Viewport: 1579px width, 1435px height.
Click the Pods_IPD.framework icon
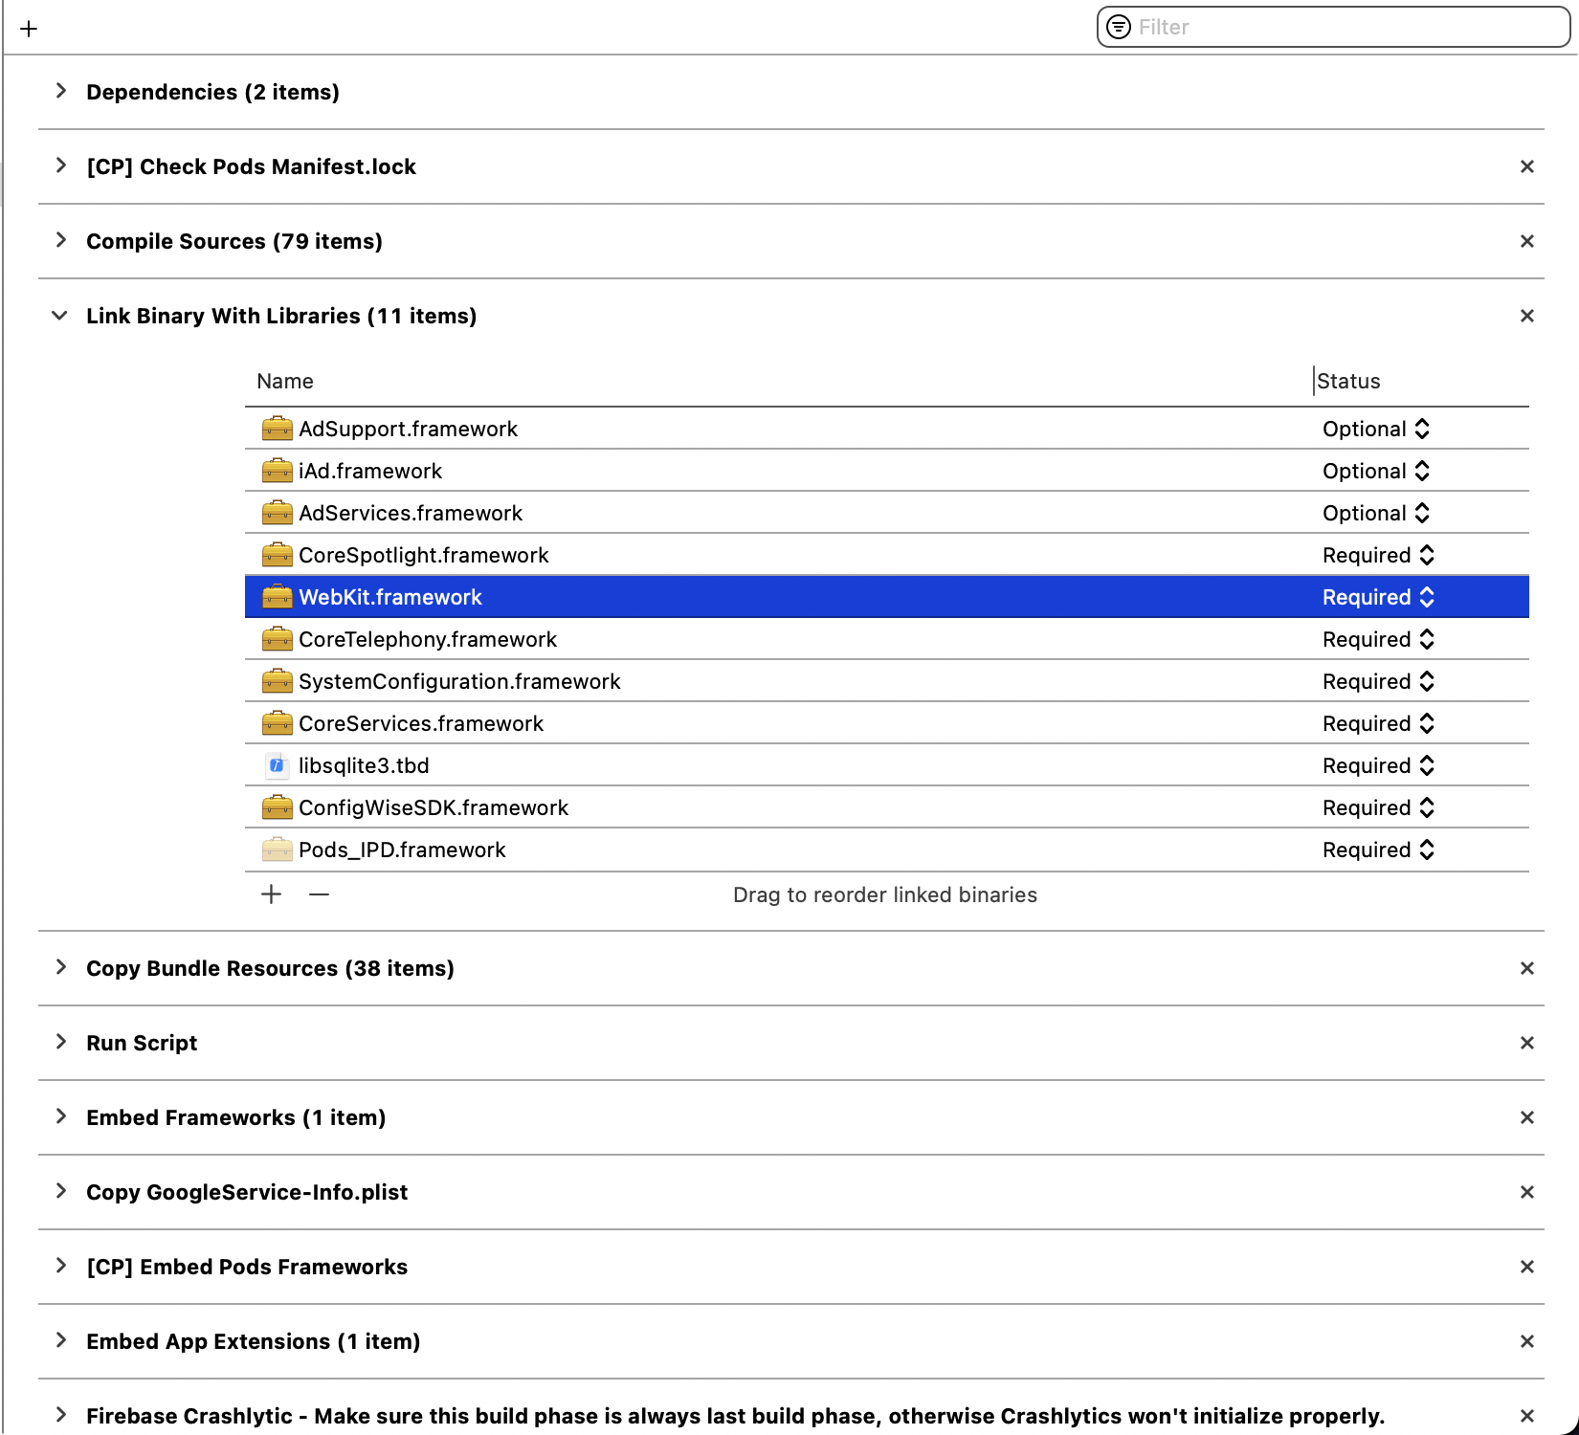tap(276, 850)
